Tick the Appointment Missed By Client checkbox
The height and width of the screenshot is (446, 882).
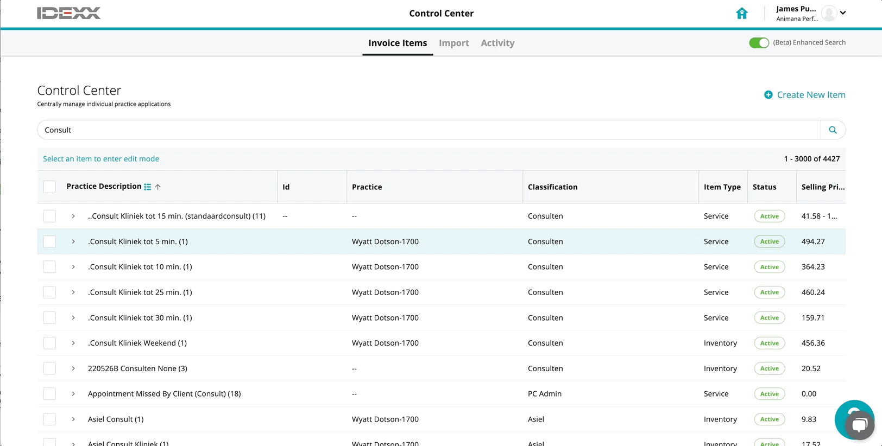click(x=49, y=394)
